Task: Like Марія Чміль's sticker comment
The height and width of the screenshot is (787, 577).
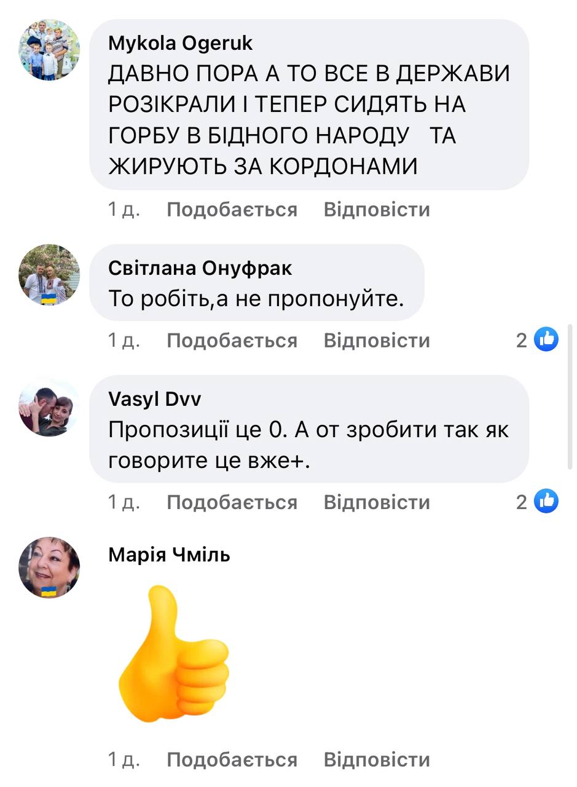Action: [x=232, y=759]
